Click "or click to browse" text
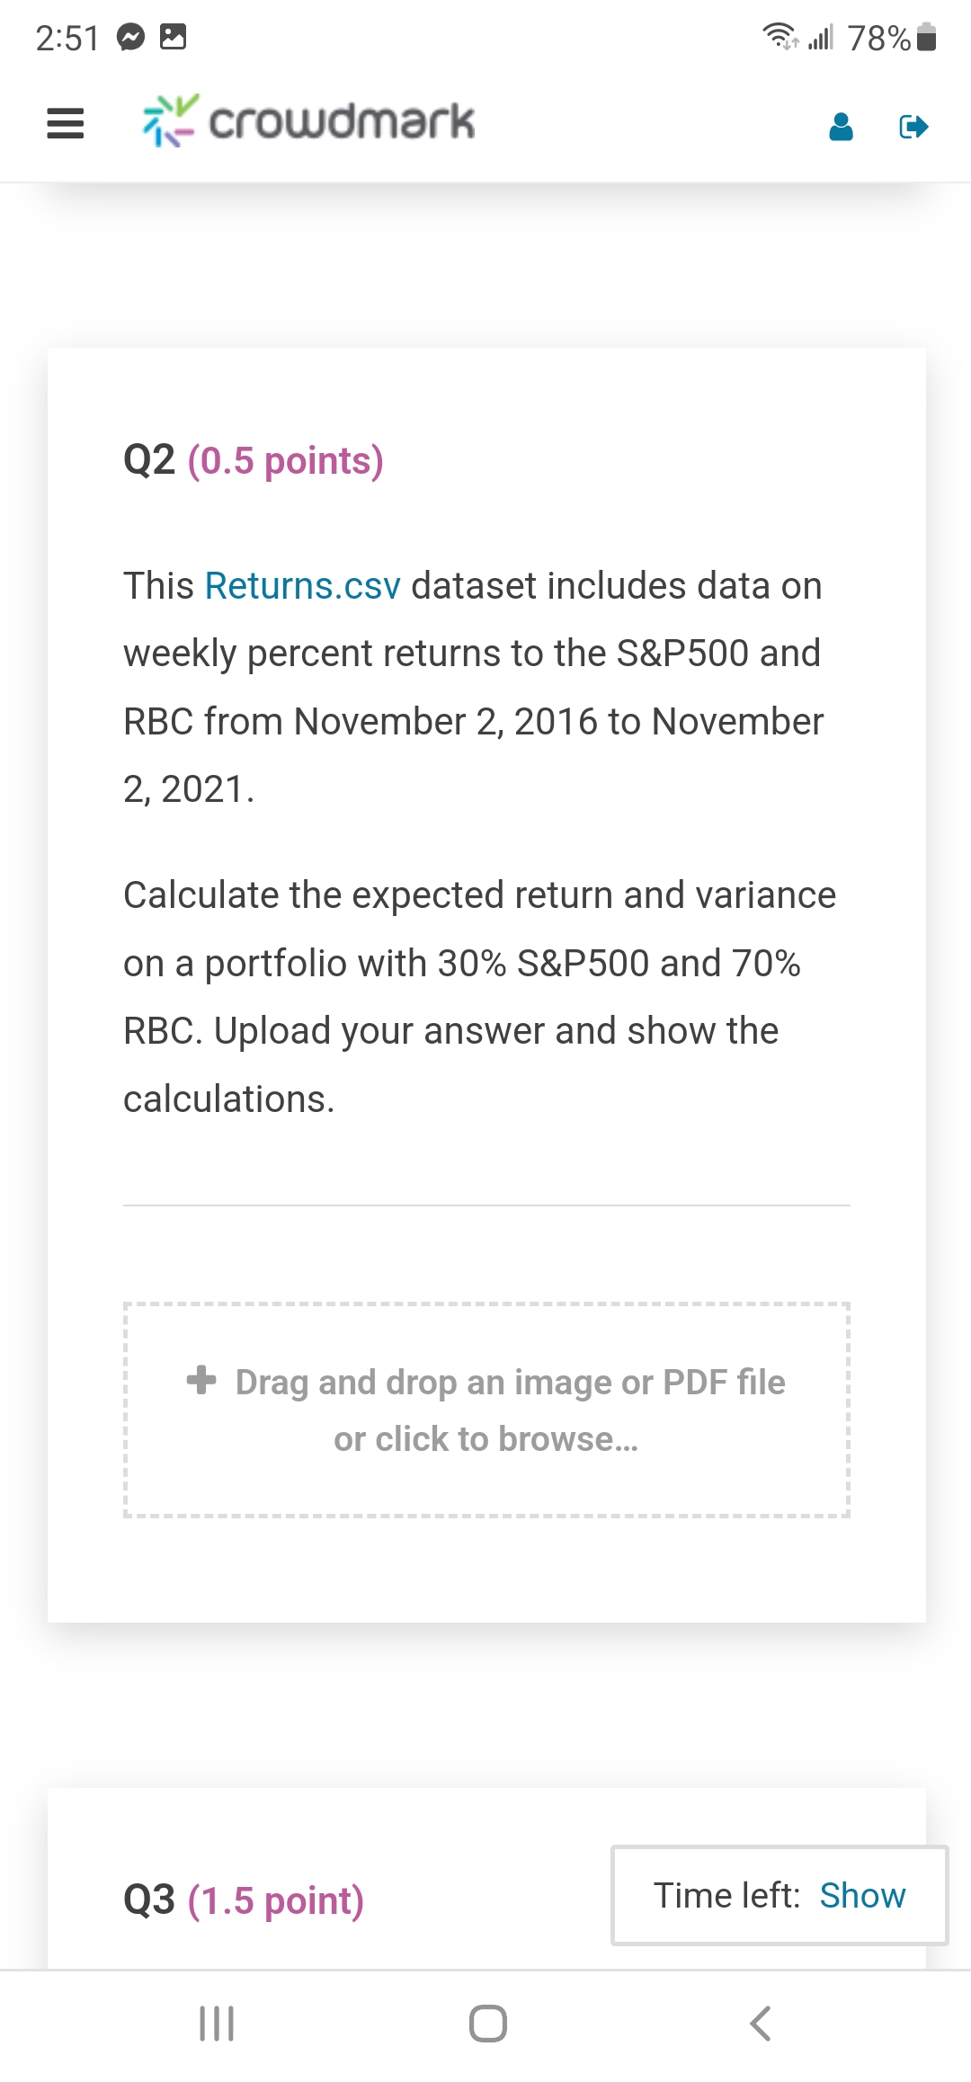The image size is (971, 2082). tap(486, 1439)
